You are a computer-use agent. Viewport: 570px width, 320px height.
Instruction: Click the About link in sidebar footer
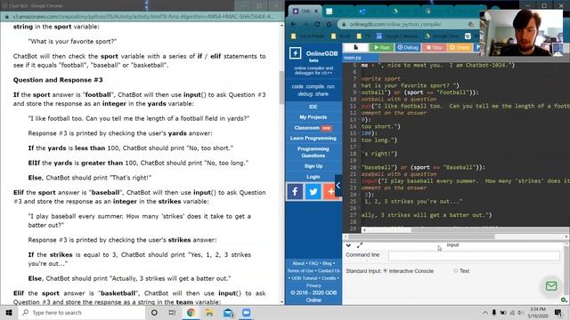[x=298, y=263]
